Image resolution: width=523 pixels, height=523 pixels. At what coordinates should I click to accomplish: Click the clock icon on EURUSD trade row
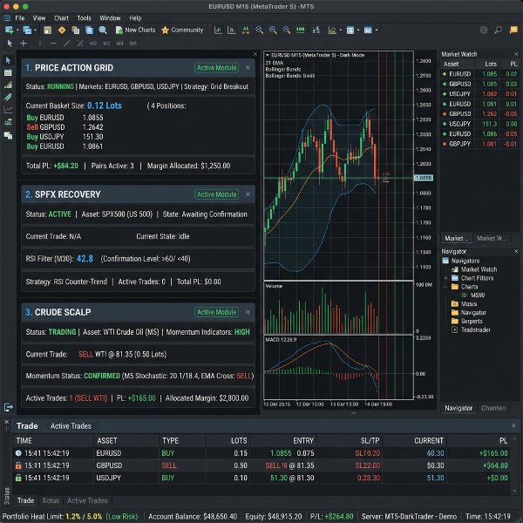pyautogui.click(x=18, y=453)
